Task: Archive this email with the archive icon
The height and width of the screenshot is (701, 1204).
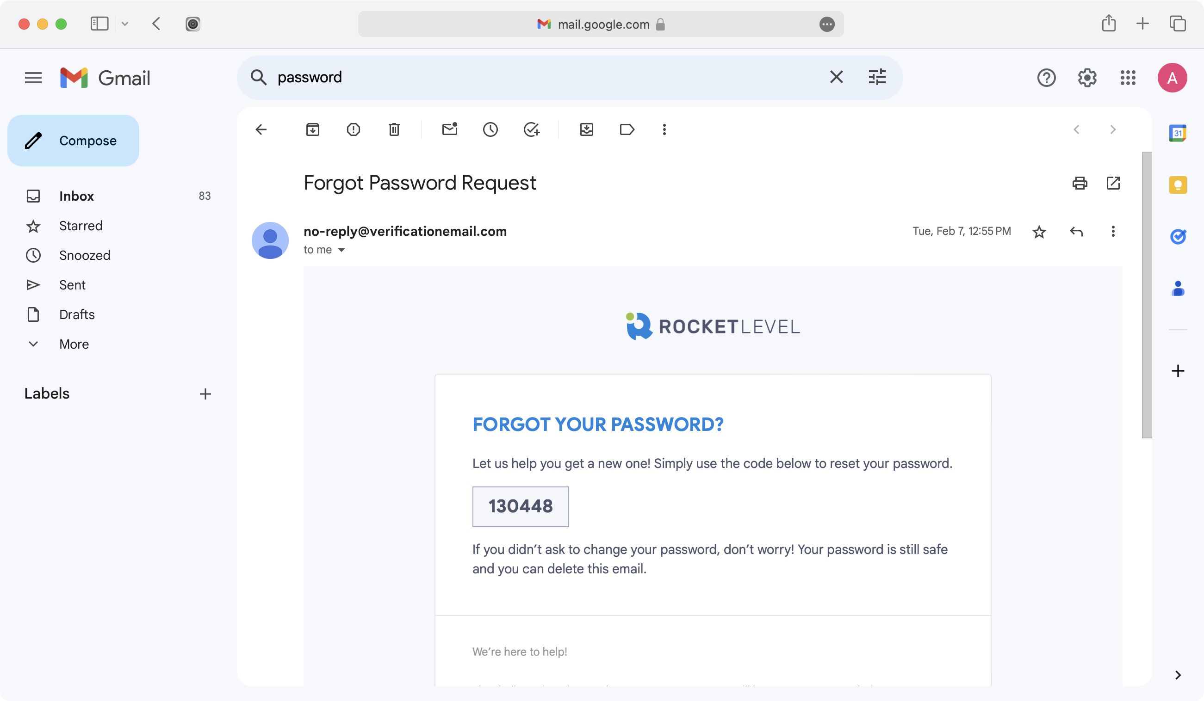Action: coord(312,129)
